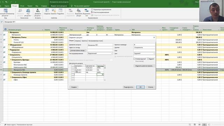The height and width of the screenshot is (126, 224).
Task: Open the Вид ribbon tab
Action: pos(37,6)
